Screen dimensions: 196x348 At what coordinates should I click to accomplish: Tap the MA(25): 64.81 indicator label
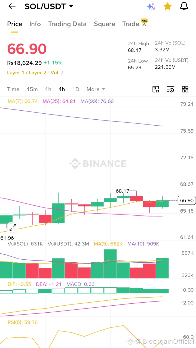click(x=59, y=101)
